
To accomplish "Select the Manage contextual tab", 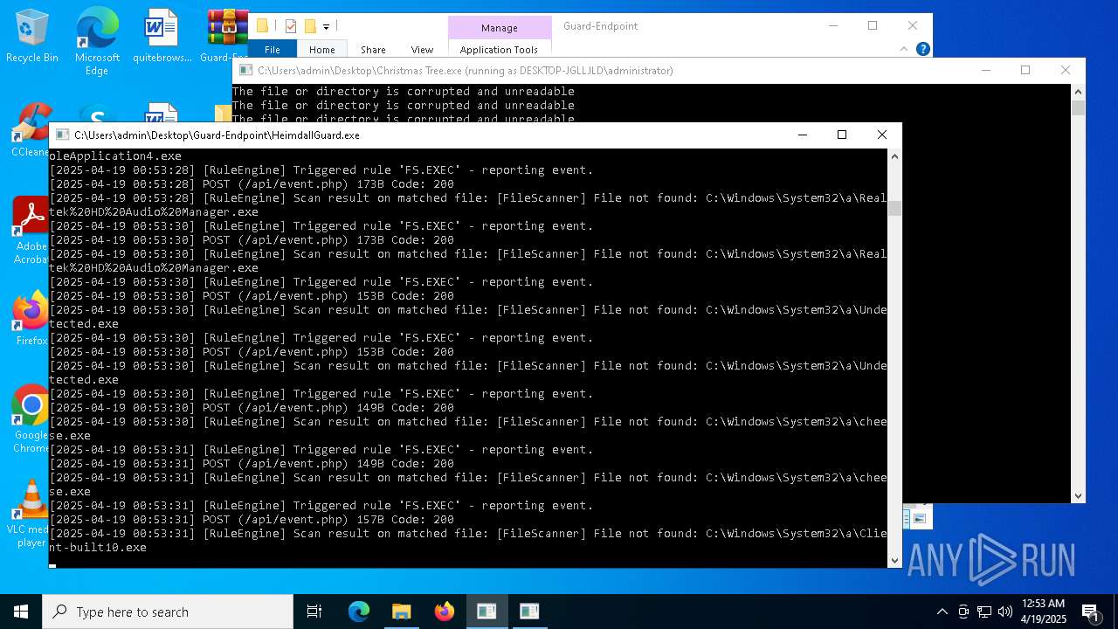I will click(500, 28).
